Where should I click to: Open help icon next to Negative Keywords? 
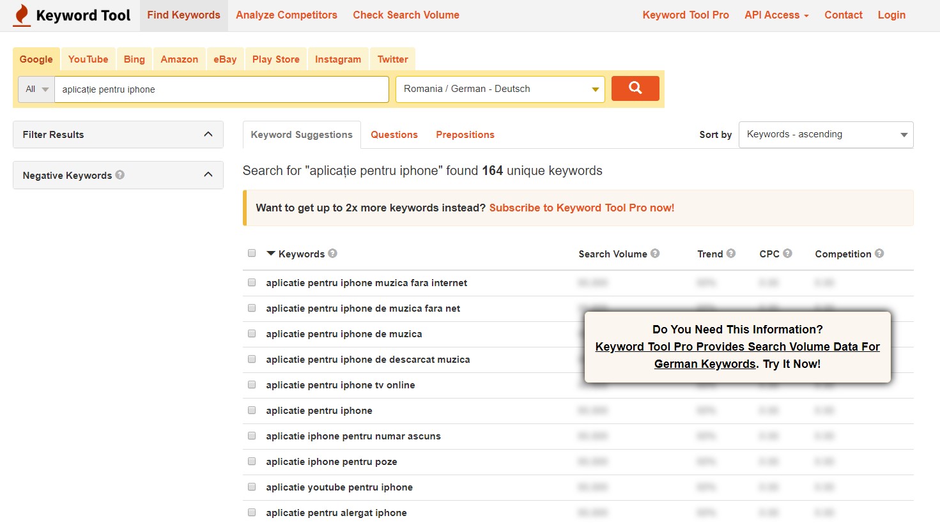pyautogui.click(x=120, y=174)
